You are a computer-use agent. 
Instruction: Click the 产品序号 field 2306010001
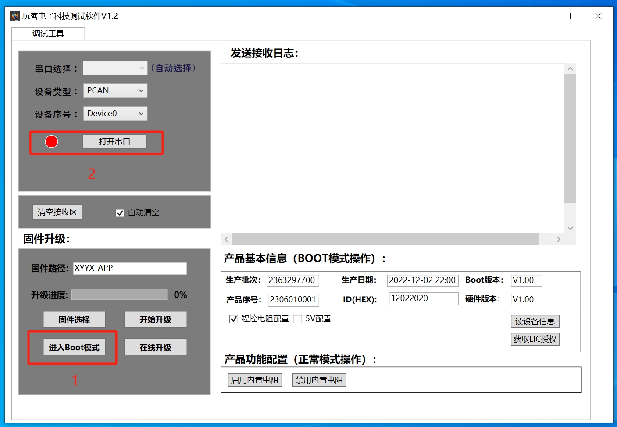293,300
